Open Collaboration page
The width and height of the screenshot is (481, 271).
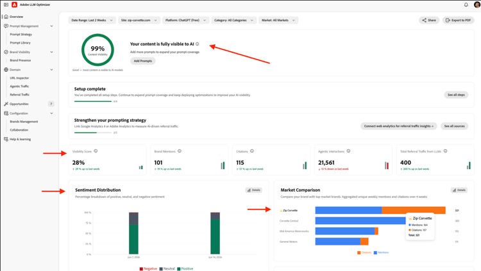(x=19, y=130)
